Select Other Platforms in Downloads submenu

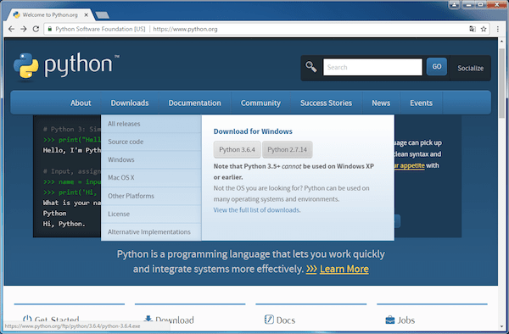(151, 196)
